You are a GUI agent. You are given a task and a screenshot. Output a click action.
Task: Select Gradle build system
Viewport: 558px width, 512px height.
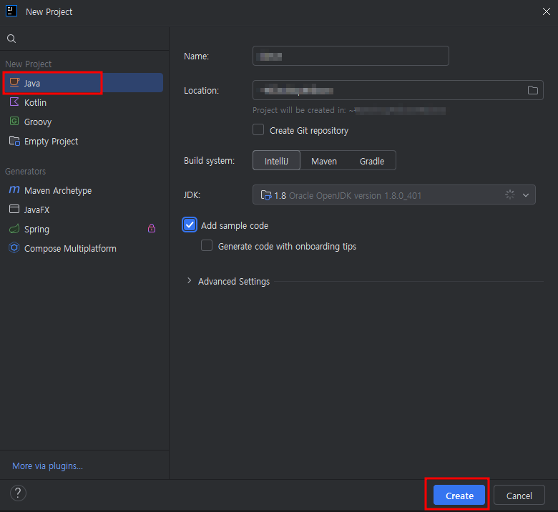[x=372, y=161]
